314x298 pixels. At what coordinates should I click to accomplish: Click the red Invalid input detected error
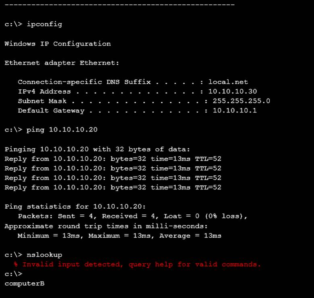point(137,264)
